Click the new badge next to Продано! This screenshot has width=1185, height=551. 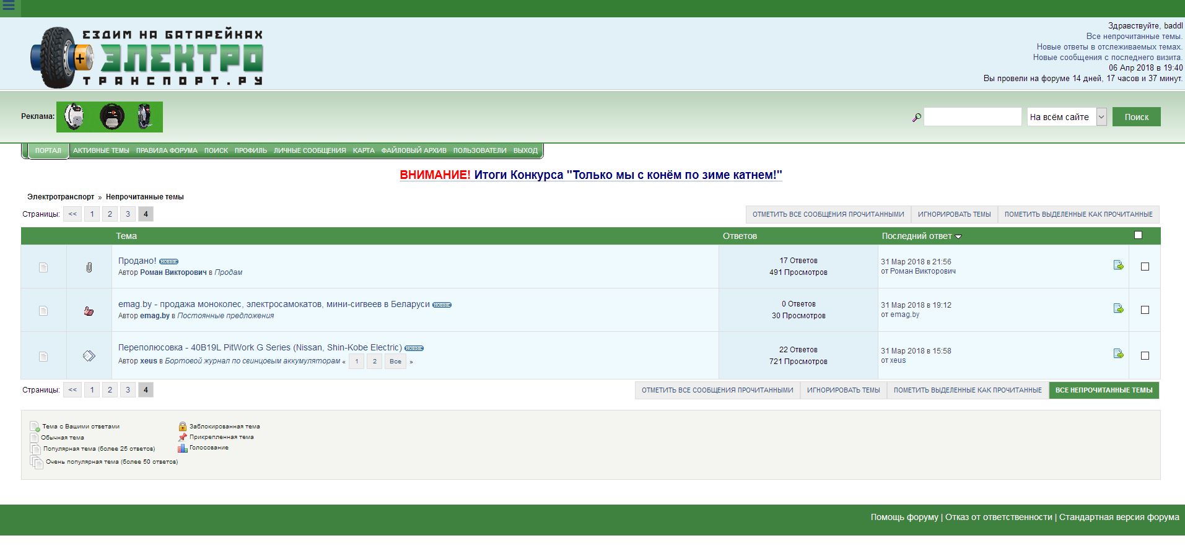(x=168, y=262)
